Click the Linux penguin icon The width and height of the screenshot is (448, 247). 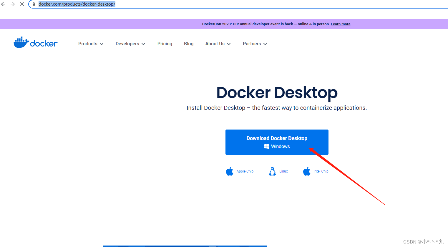(x=272, y=171)
